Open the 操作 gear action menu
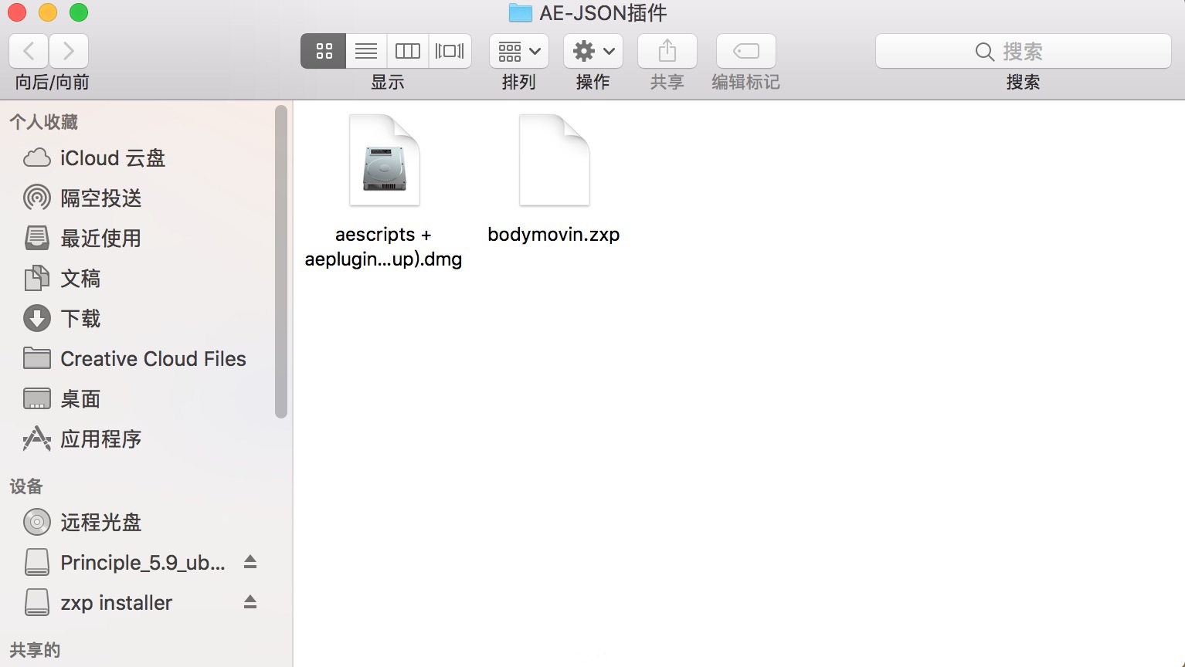The height and width of the screenshot is (667, 1185). tap(592, 51)
